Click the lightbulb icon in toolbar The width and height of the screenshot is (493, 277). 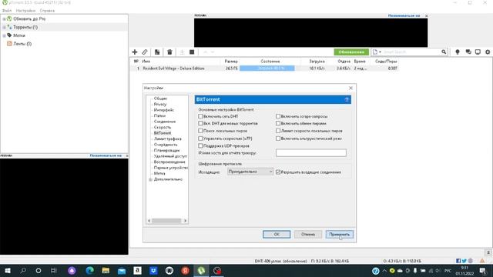coord(458,52)
